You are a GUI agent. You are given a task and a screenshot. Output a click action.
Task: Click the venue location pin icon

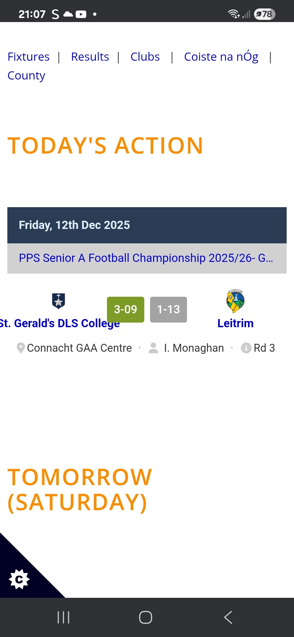click(21, 348)
